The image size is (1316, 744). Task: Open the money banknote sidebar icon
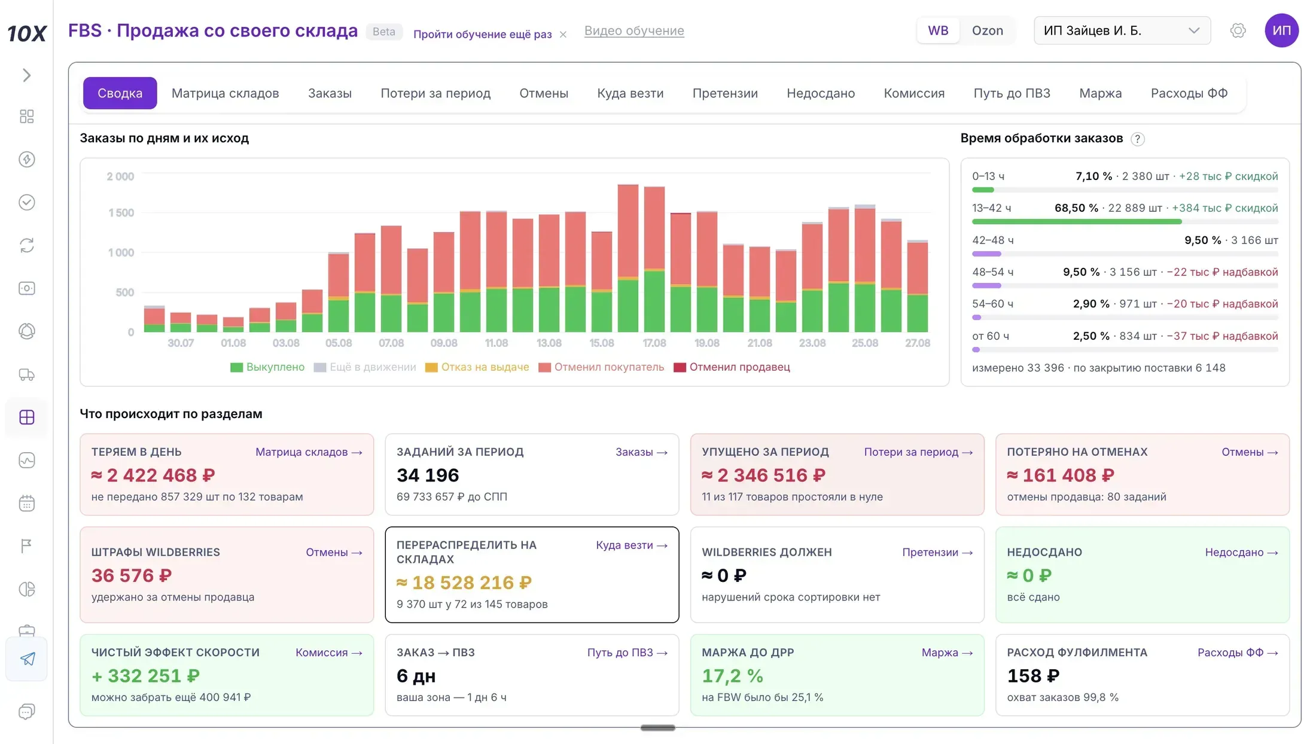(26, 288)
